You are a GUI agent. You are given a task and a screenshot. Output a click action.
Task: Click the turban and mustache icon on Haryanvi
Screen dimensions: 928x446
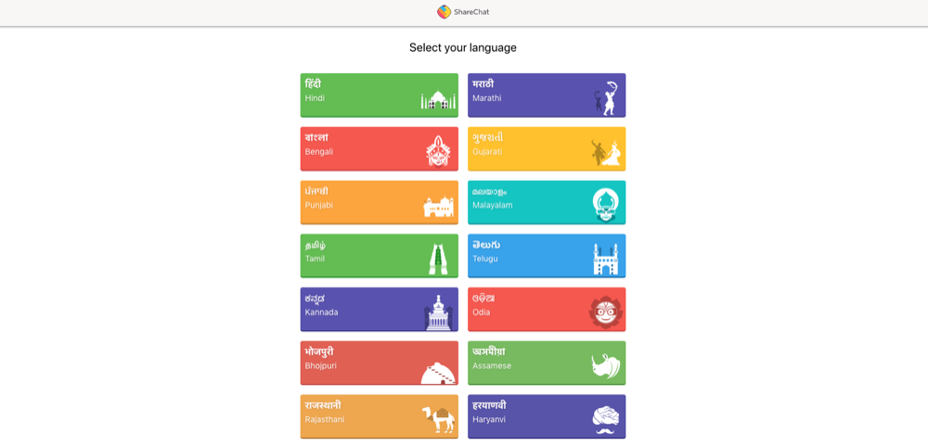(606, 419)
